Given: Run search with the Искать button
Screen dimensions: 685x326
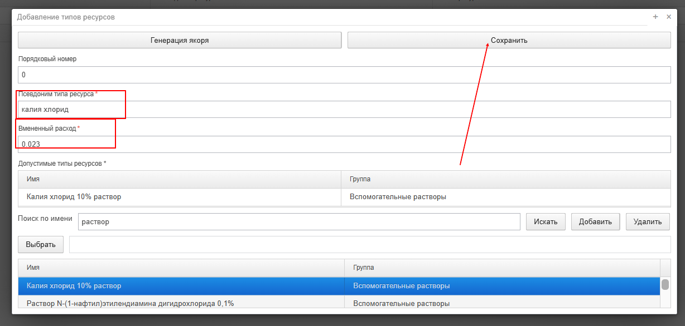Looking at the screenshot, I should [x=546, y=221].
